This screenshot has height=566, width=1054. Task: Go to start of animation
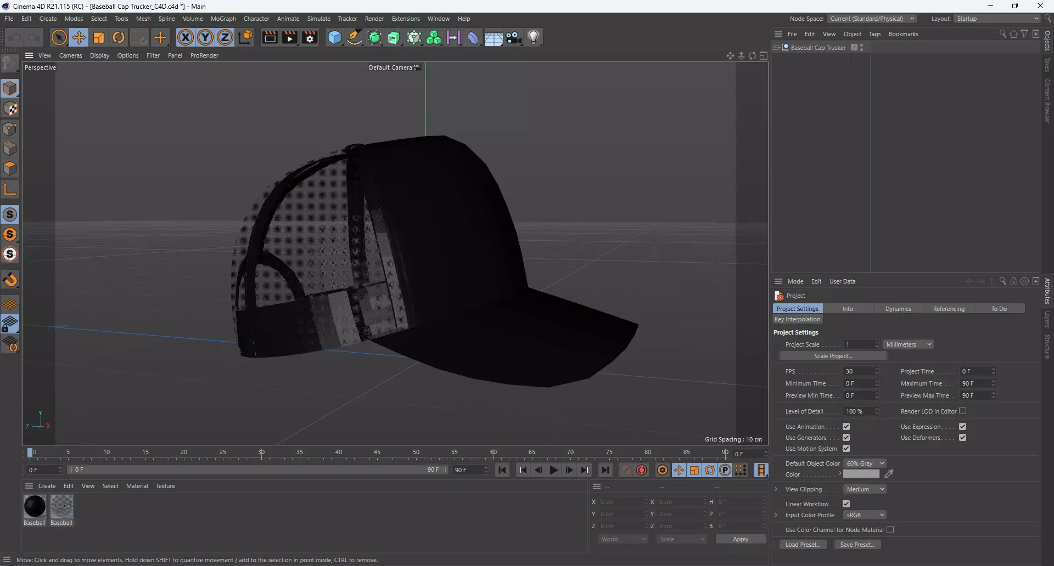502,470
